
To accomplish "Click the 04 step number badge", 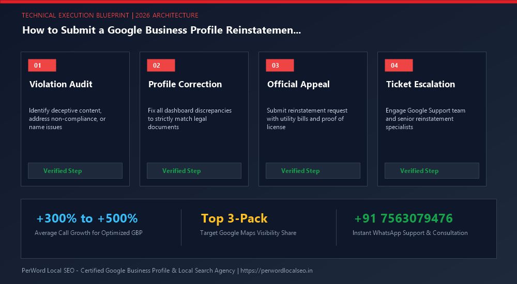I will point(399,65).
